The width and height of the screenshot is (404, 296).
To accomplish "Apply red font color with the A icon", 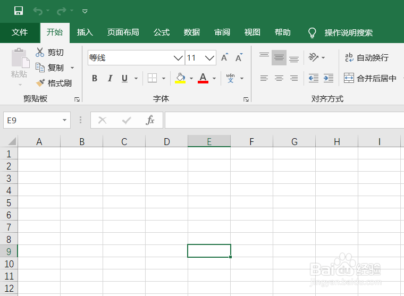I will [203, 78].
